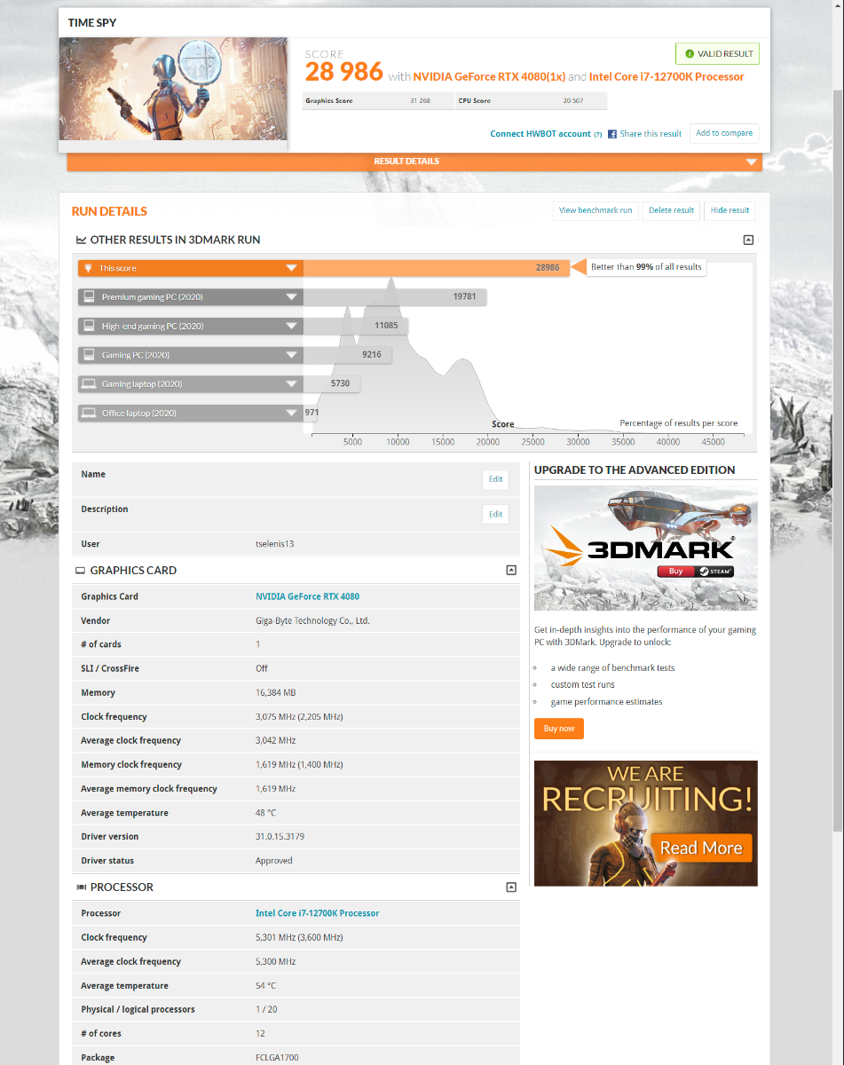Click the HWBOT help question mark
The height and width of the screenshot is (1065, 844).
[x=598, y=134]
